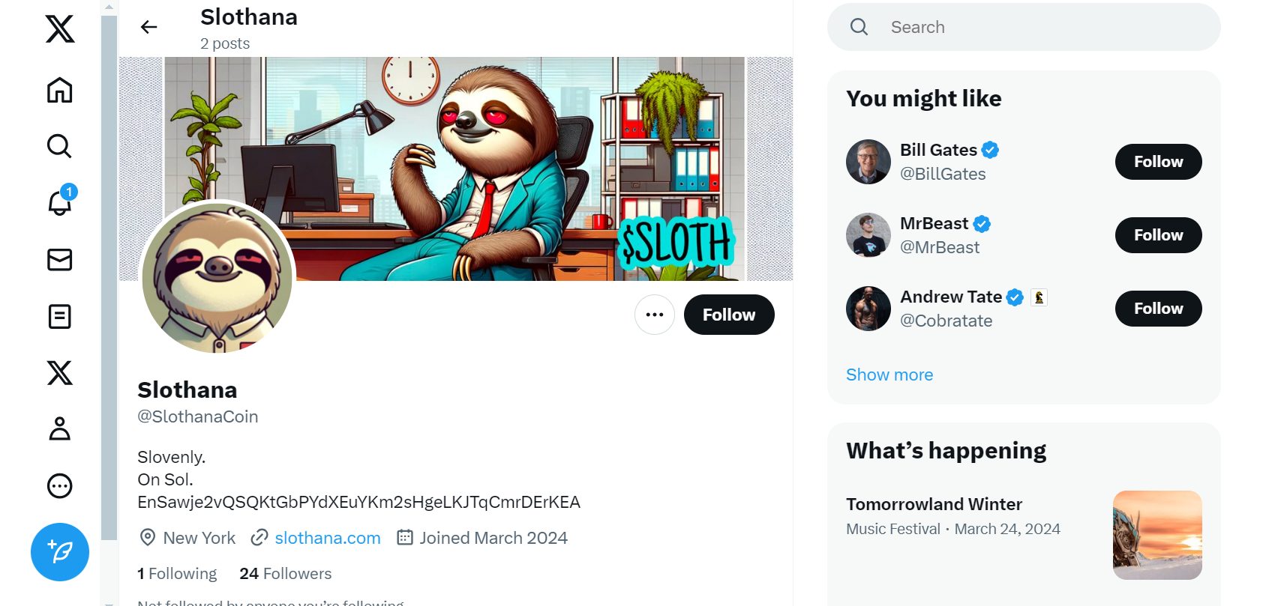Open Premium X icon in sidebar
Image resolution: width=1284 pixels, height=606 pixels.
(x=60, y=372)
